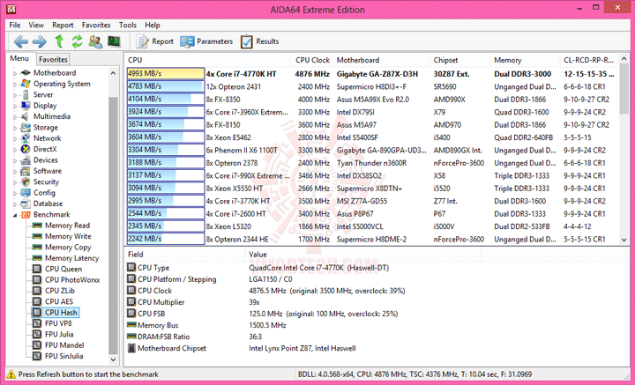Expand the Network tree node
This screenshot has height=385, width=635.
[x=15, y=138]
